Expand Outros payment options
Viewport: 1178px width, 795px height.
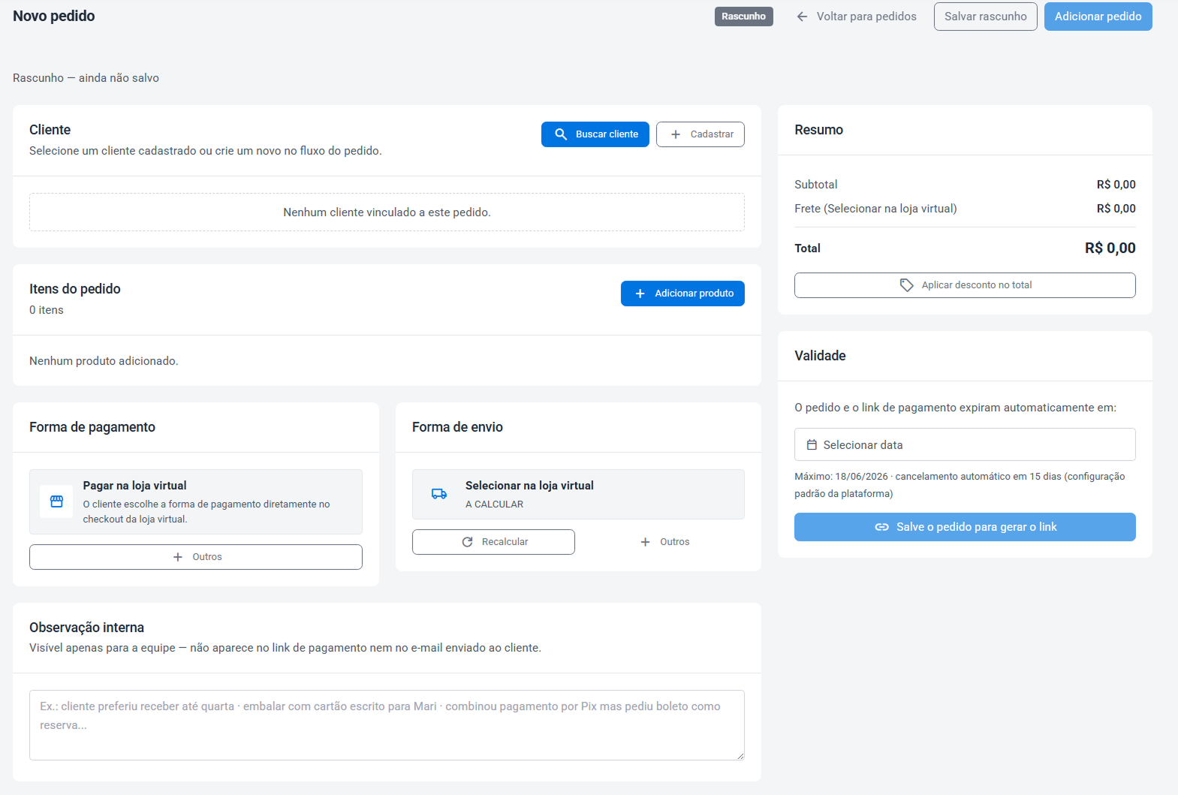tap(196, 557)
